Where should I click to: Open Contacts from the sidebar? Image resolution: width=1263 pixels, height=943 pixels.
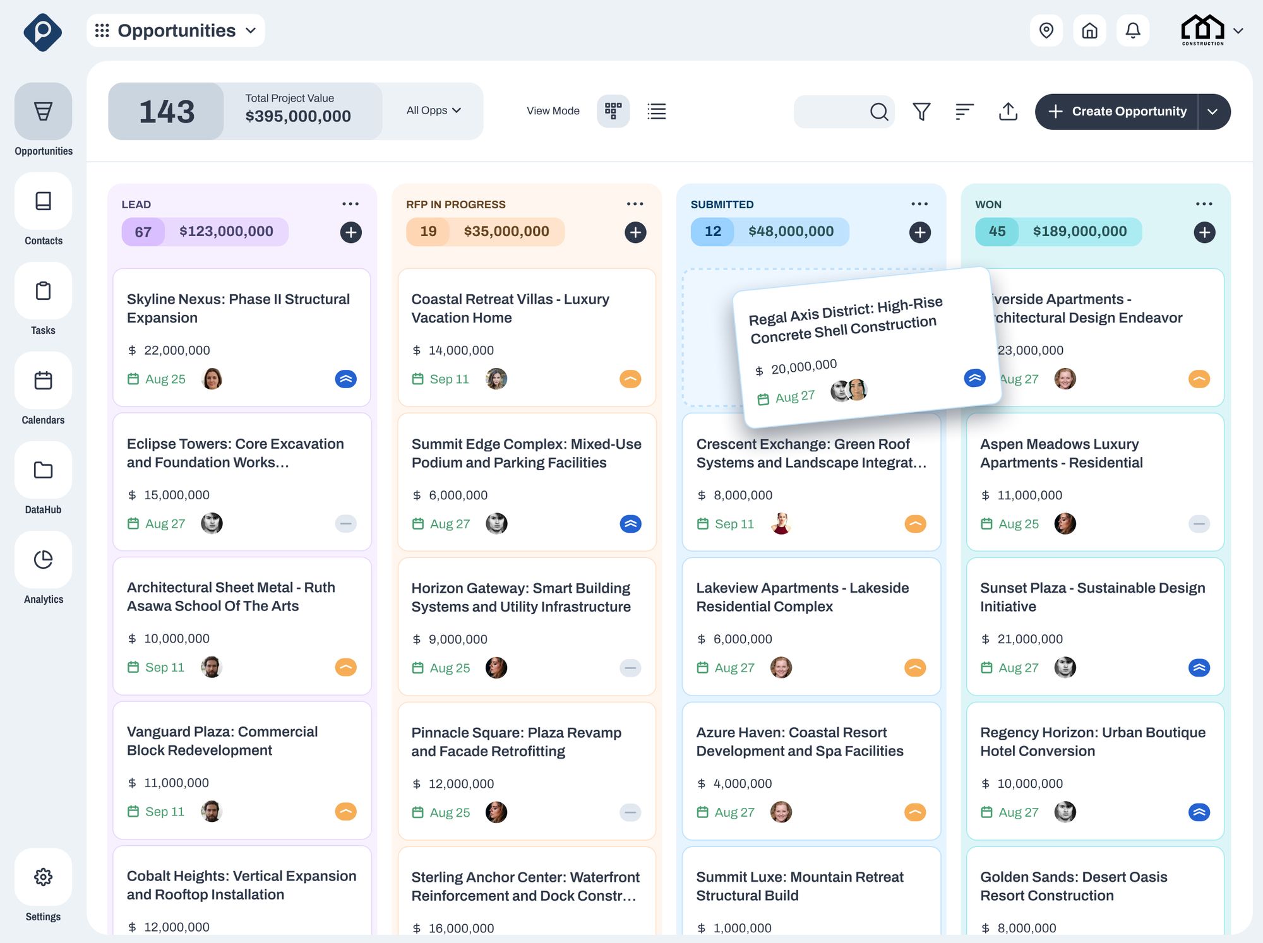[x=43, y=202]
